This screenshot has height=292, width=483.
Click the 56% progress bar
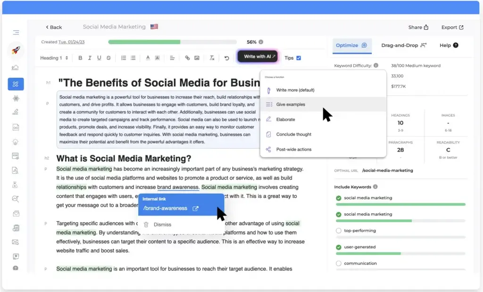pyautogui.click(x=173, y=41)
